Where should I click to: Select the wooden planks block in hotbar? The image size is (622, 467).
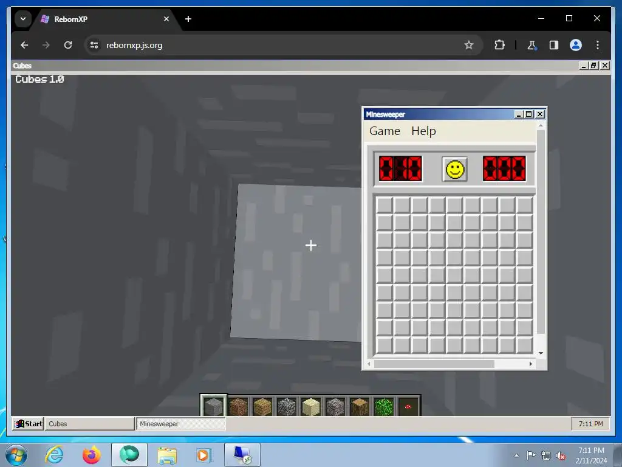[x=262, y=406]
